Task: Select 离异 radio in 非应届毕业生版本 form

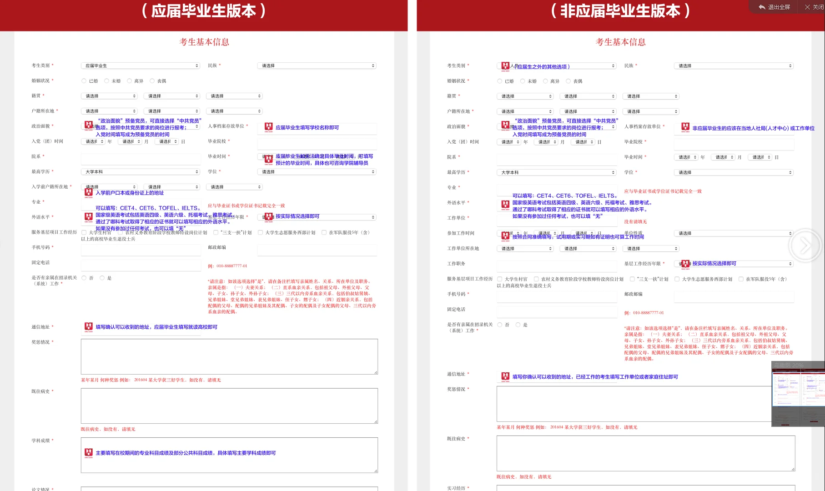Action: (545, 81)
